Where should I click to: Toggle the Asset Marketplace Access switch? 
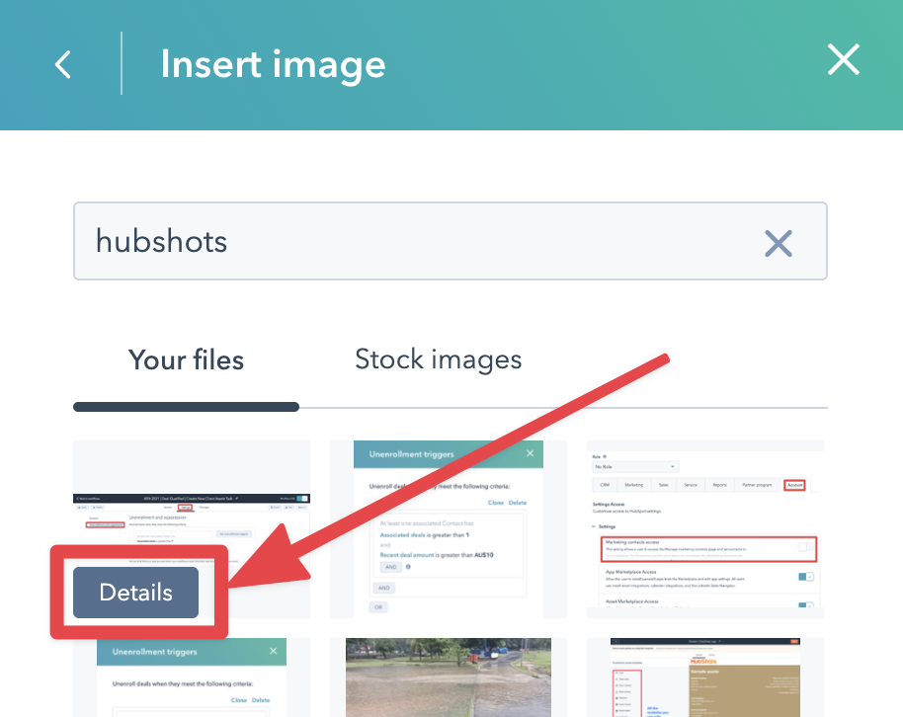pos(806,607)
